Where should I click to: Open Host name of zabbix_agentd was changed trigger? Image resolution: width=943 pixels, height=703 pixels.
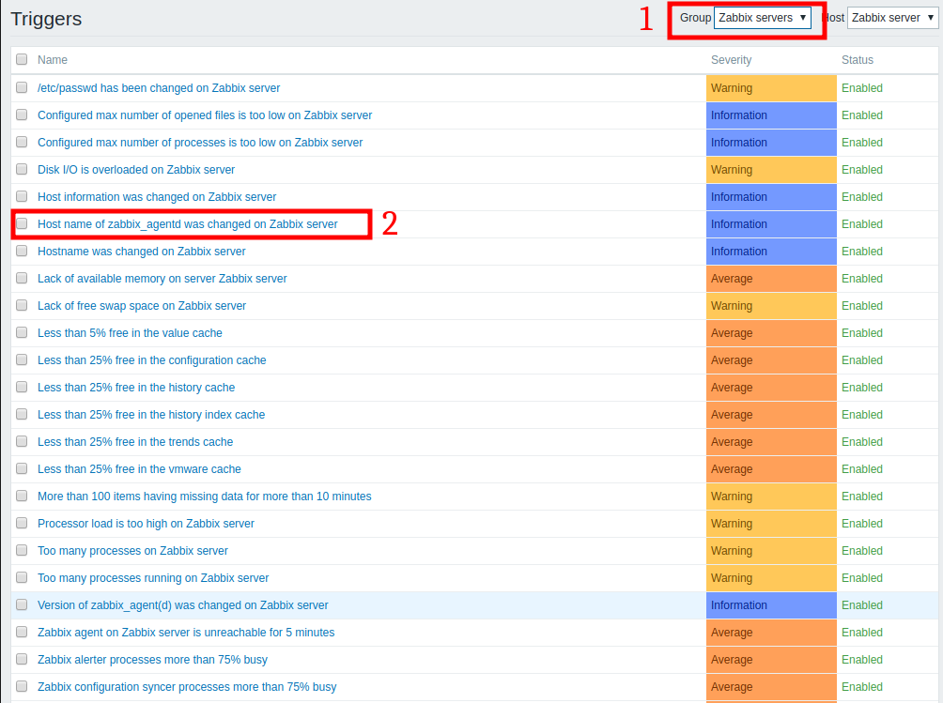[188, 224]
